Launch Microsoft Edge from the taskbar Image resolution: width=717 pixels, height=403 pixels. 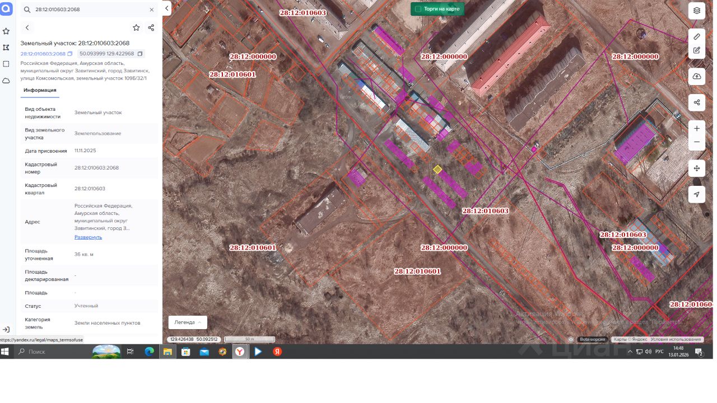click(149, 352)
